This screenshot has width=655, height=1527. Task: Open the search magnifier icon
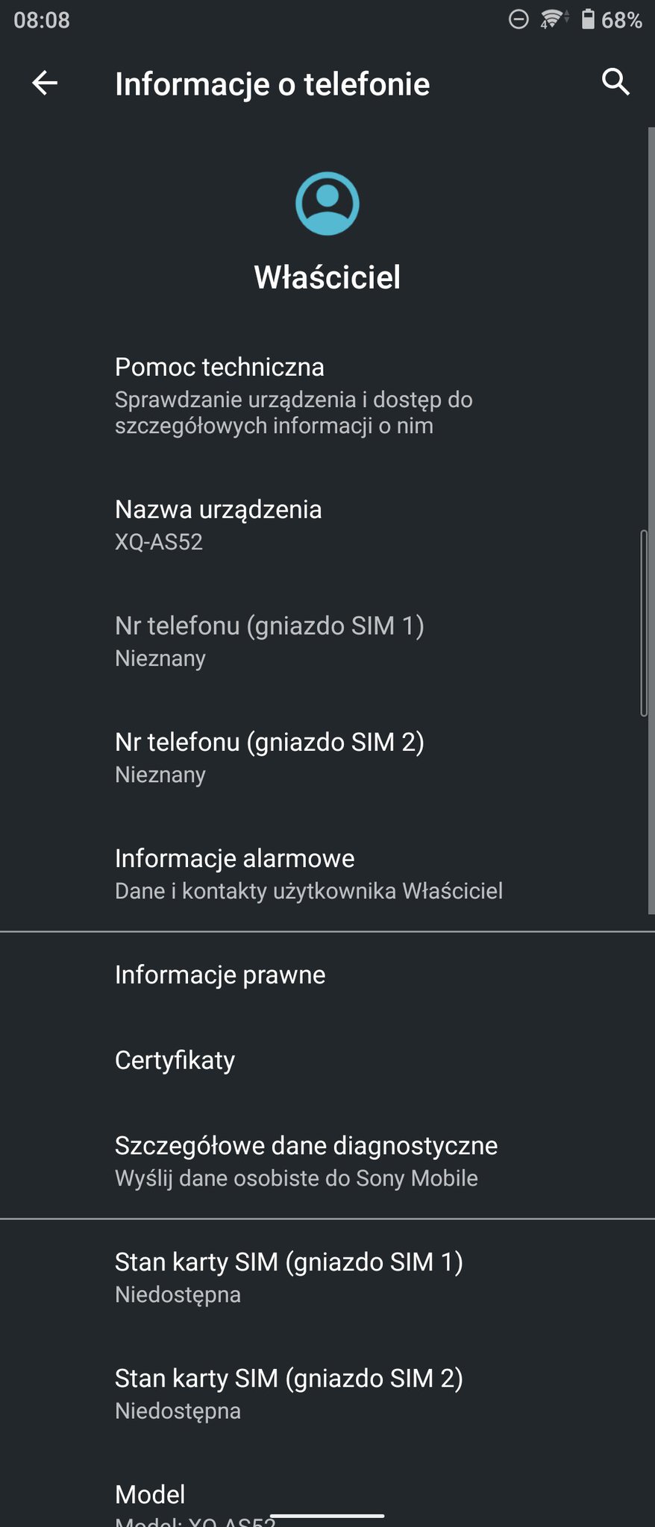(x=615, y=82)
